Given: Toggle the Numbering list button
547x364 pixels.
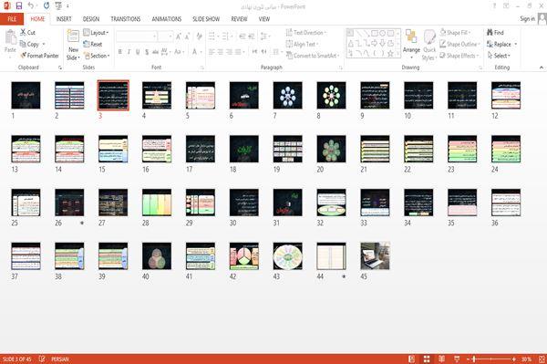Looking at the screenshot, I should tap(226, 36).
